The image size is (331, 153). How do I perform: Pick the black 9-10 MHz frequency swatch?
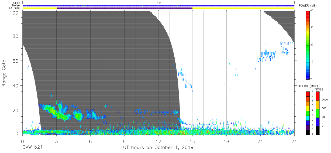(x=308, y=132)
